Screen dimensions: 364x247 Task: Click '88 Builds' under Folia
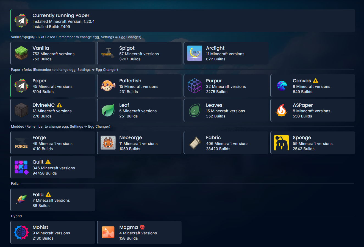coord(41,206)
